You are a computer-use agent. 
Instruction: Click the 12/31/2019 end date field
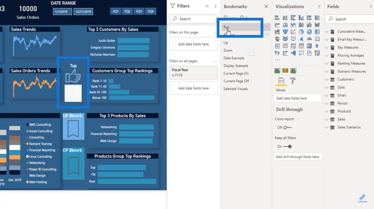(83, 12)
